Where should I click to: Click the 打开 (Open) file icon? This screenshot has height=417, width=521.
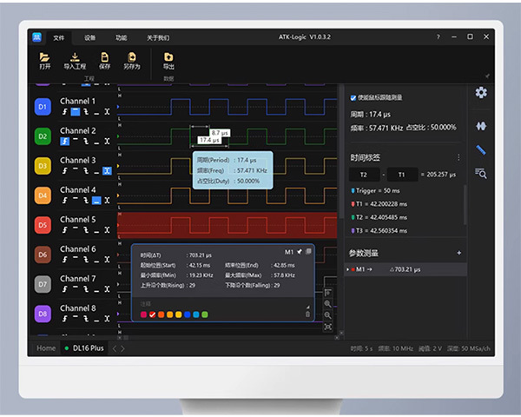point(44,60)
